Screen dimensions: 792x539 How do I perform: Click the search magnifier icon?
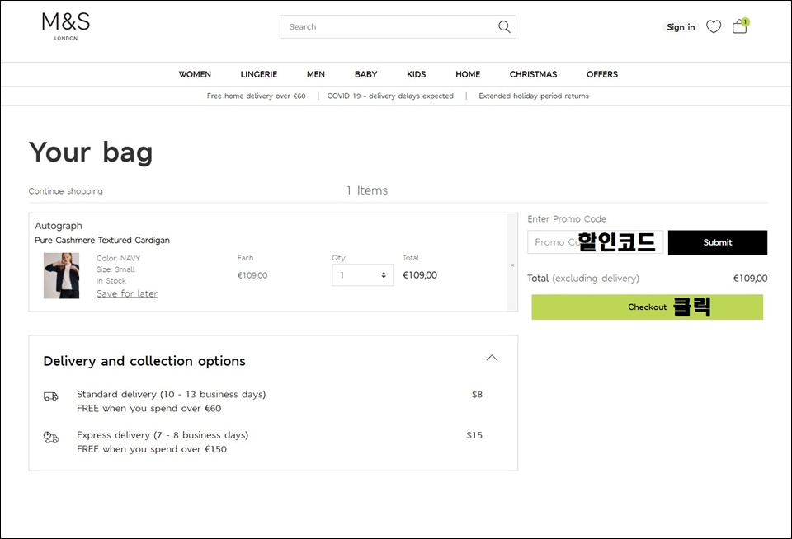[x=504, y=26]
